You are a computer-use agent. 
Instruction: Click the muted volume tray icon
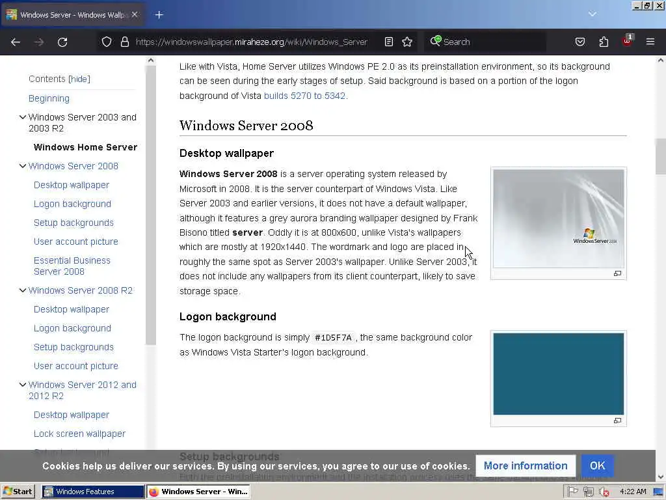pyautogui.click(x=604, y=492)
